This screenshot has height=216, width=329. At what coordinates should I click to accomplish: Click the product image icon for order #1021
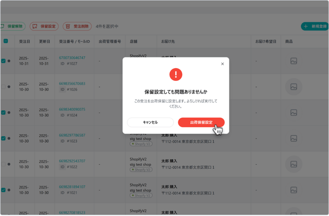pos(294,190)
